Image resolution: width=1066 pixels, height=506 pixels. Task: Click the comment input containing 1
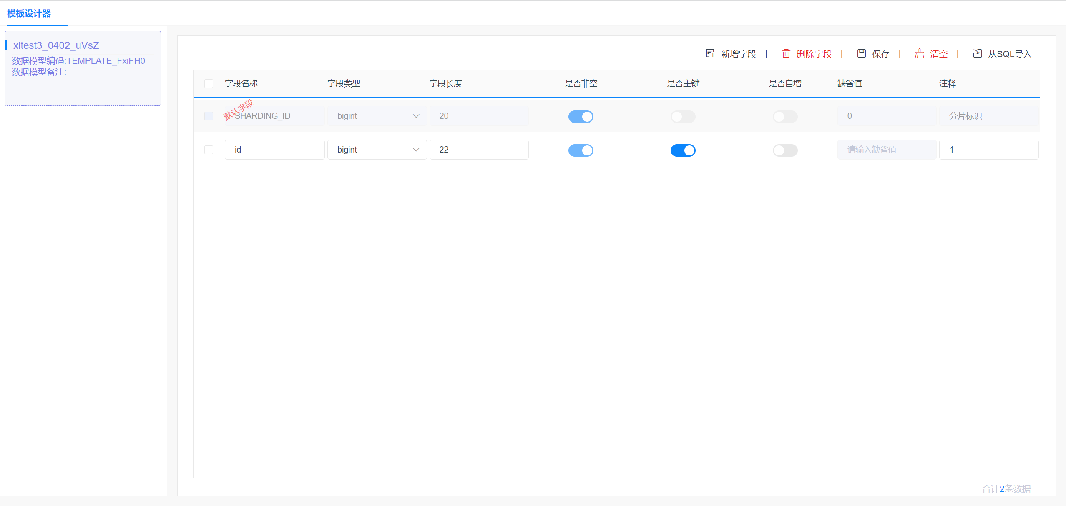click(988, 150)
